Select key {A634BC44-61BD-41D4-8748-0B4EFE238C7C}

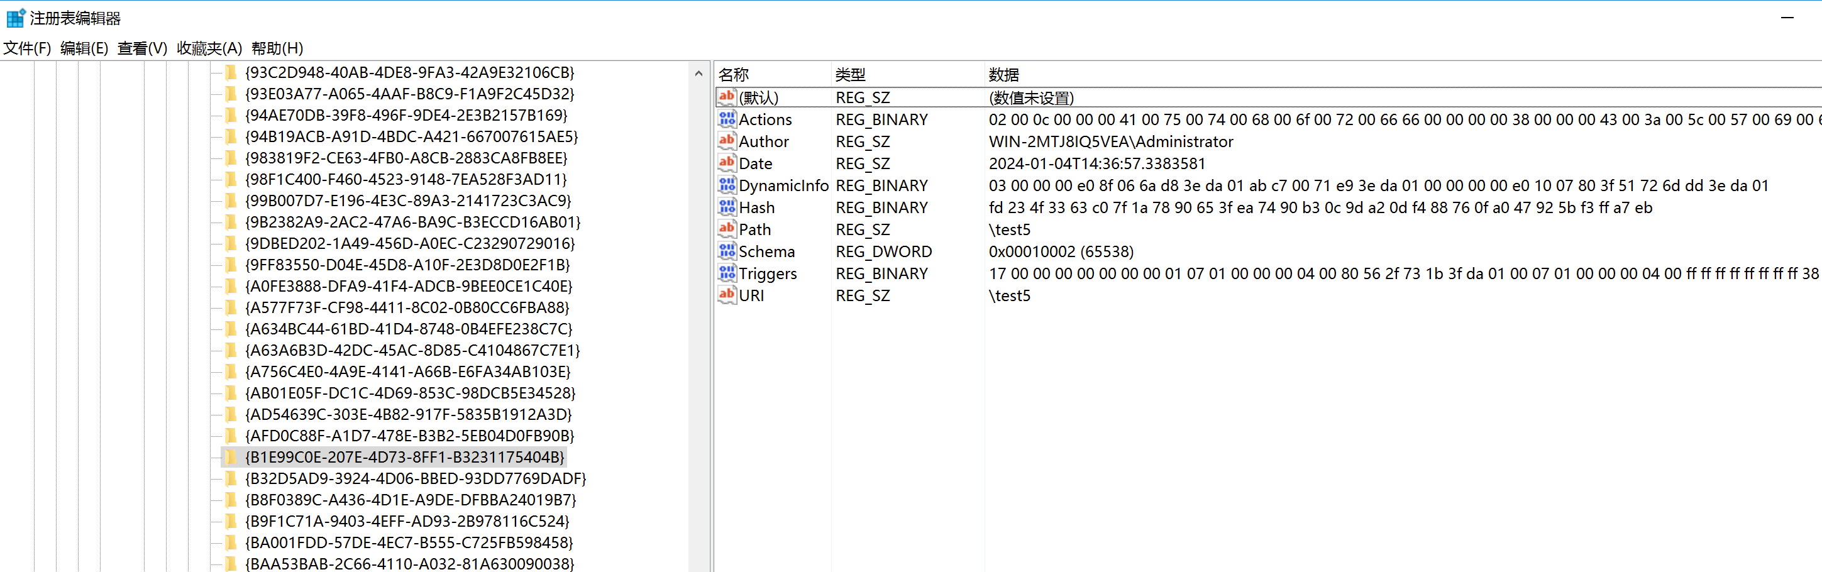[x=408, y=329]
